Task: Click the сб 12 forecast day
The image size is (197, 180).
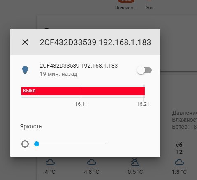Action: coord(179,148)
